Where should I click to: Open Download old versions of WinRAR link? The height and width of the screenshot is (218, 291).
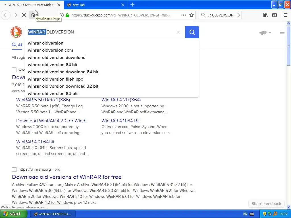[x=66, y=177]
